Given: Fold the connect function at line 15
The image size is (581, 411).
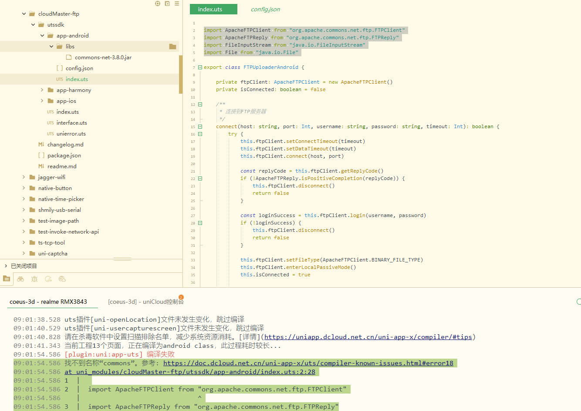Looking at the screenshot, I should [200, 127].
